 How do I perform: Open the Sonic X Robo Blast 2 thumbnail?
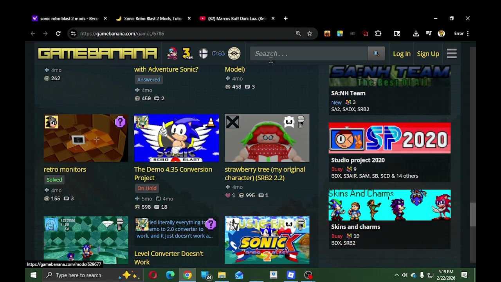click(x=267, y=240)
